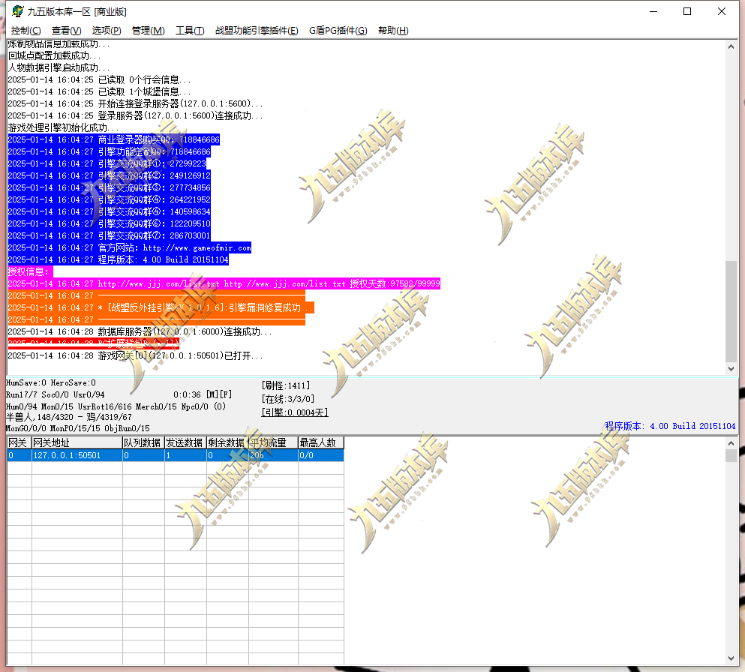Click the application icon in title bar
This screenshot has width=745, height=672.
(17, 11)
